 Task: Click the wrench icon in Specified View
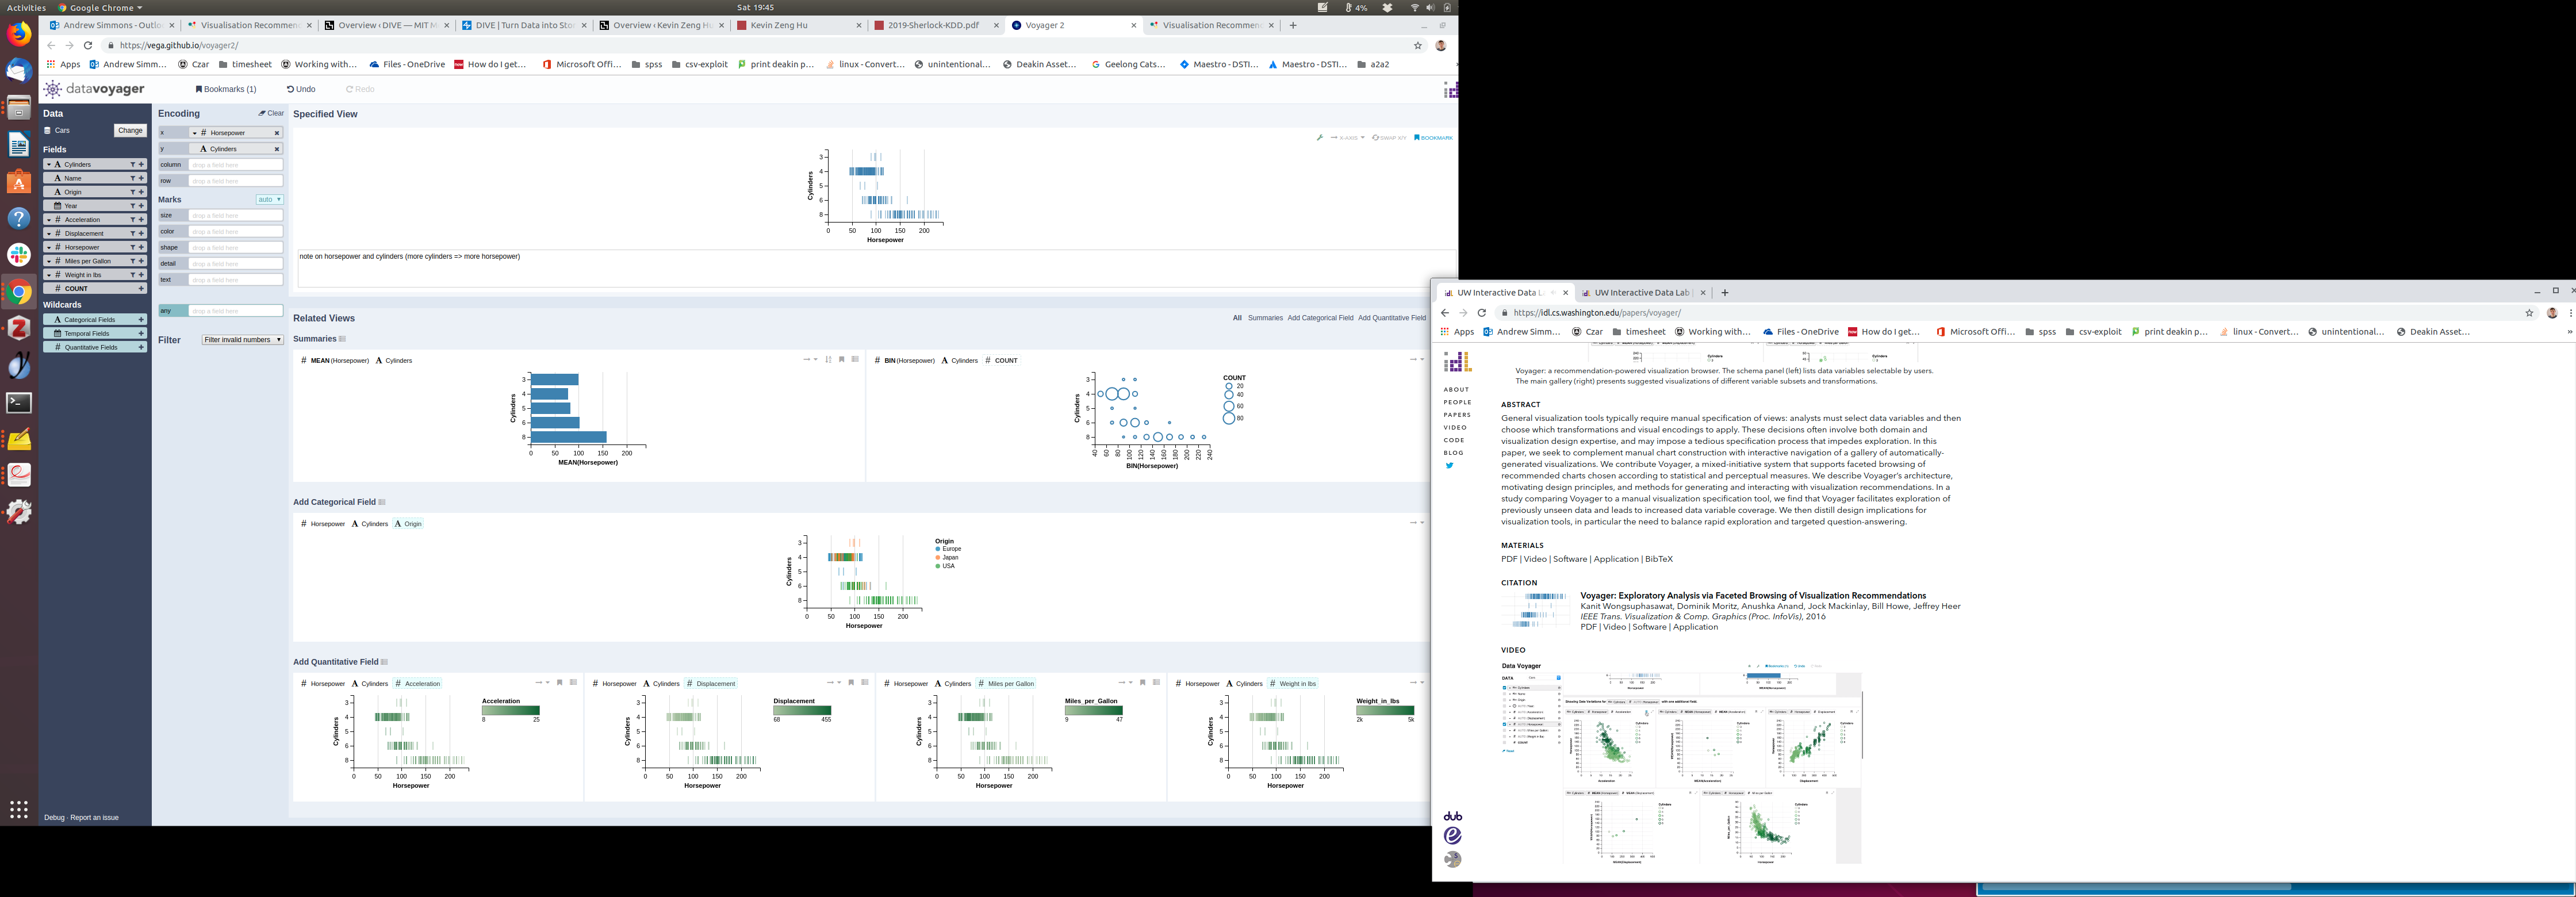[1320, 138]
